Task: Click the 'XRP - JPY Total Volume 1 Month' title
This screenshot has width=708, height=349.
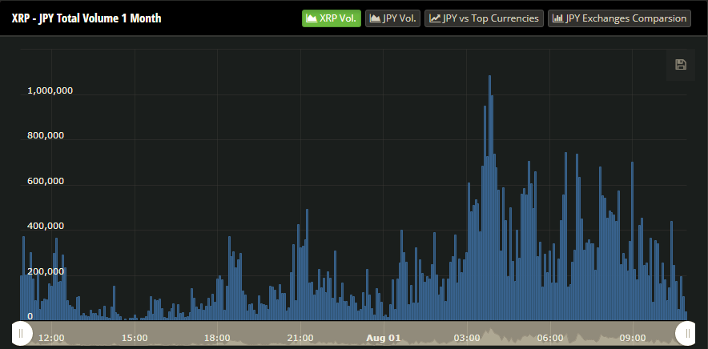Action: (86, 18)
